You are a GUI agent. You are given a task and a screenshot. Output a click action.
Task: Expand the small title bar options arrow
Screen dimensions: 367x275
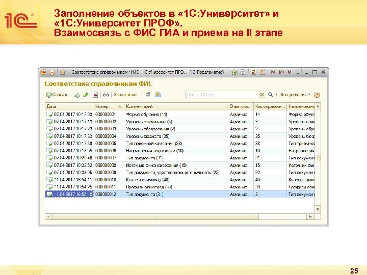[x=298, y=73]
